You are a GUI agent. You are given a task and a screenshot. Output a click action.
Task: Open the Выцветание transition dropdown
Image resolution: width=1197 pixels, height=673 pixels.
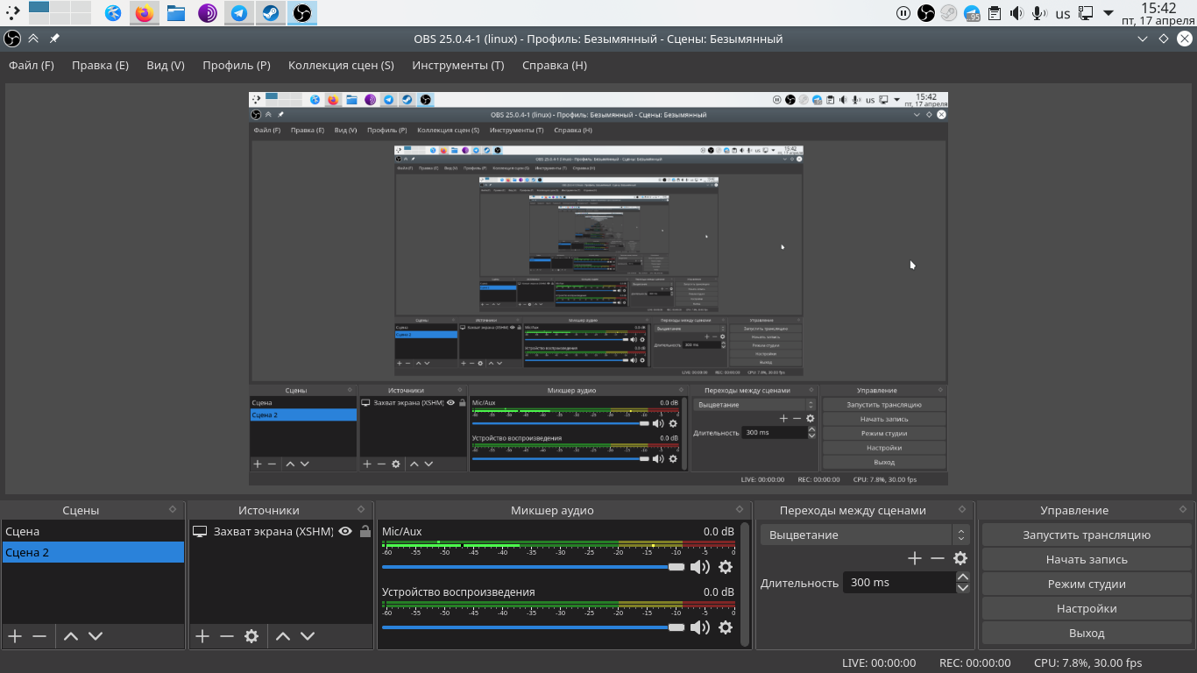(x=864, y=535)
